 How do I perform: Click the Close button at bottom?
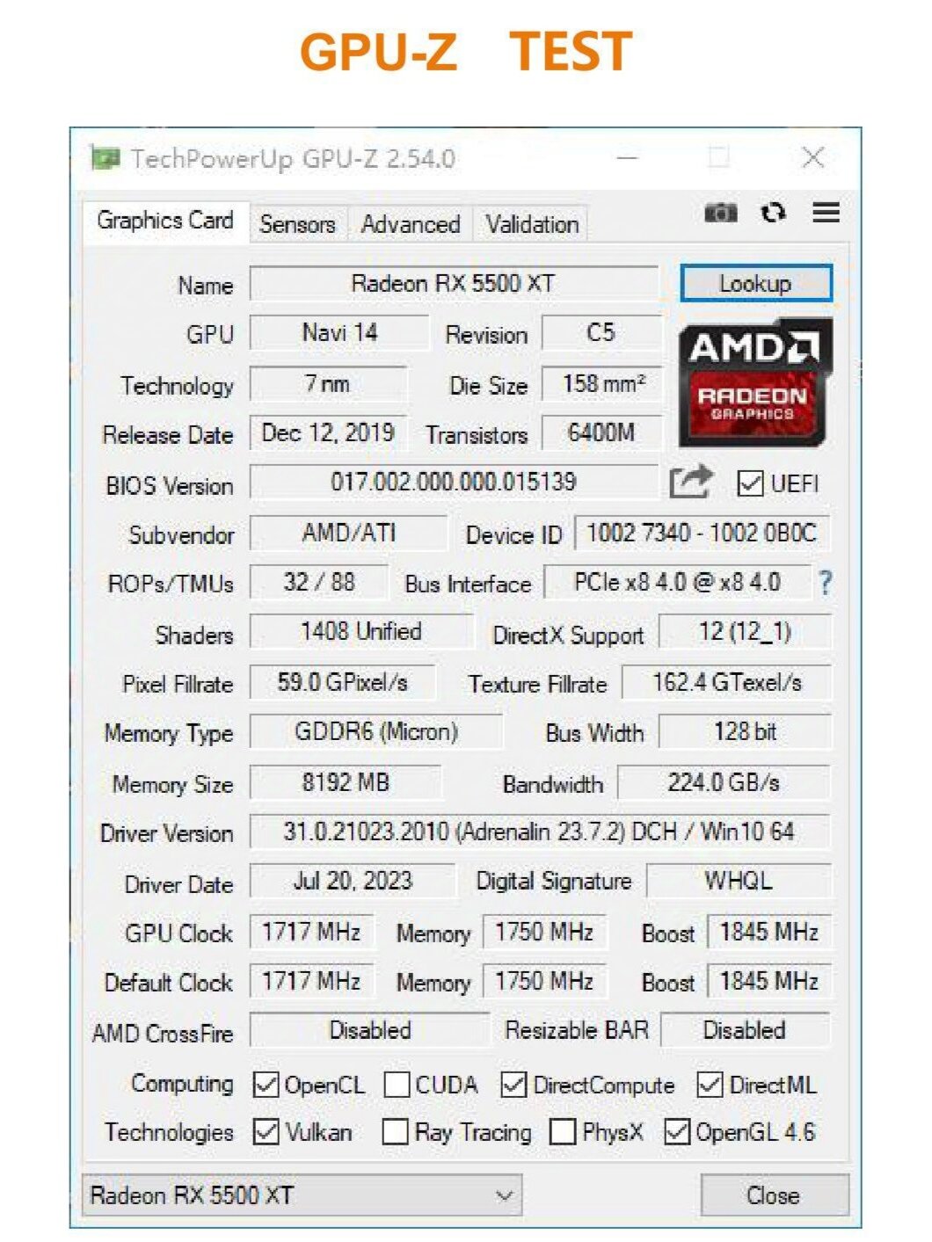point(774,1195)
